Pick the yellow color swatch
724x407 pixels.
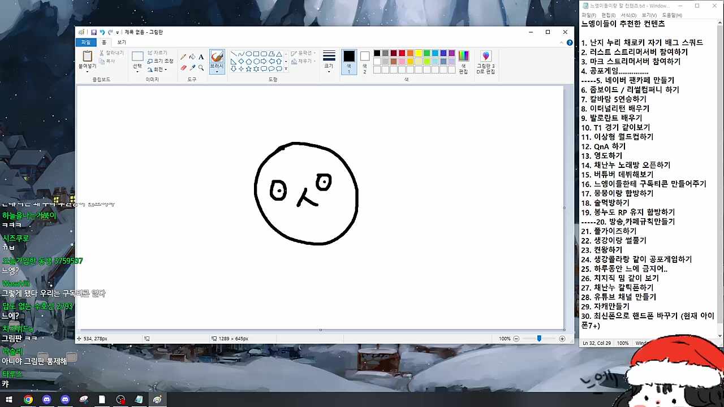tap(419, 53)
